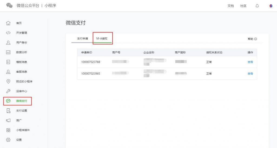This screenshot has width=277, height=148.
Task: Click 正常 status in row 100007023965
Action: point(209,73)
